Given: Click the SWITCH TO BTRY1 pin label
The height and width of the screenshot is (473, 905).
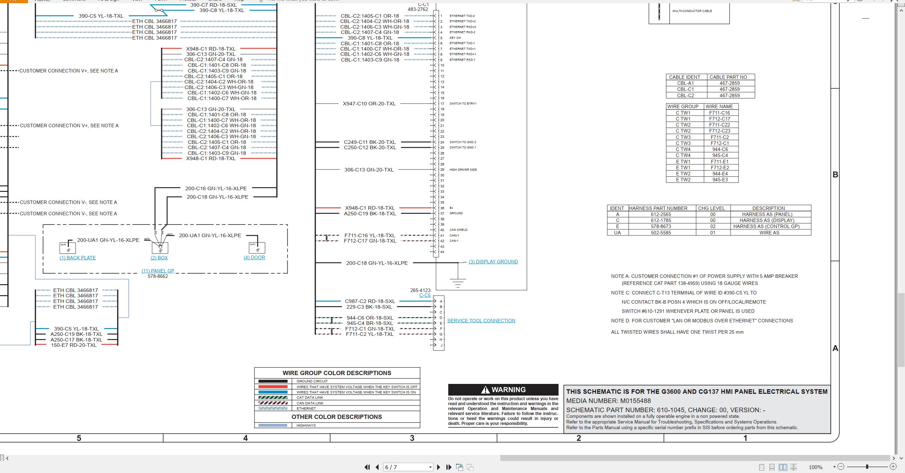Looking at the screenshot, I should point(463,104).
